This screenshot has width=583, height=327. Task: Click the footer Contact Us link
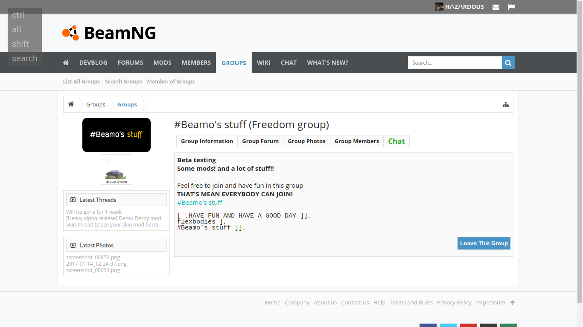click(x=355, y=302)
